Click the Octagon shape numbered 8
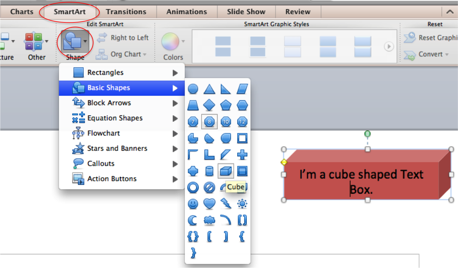The width and height of the screenshot is (458, 268). tap(209, 122)
